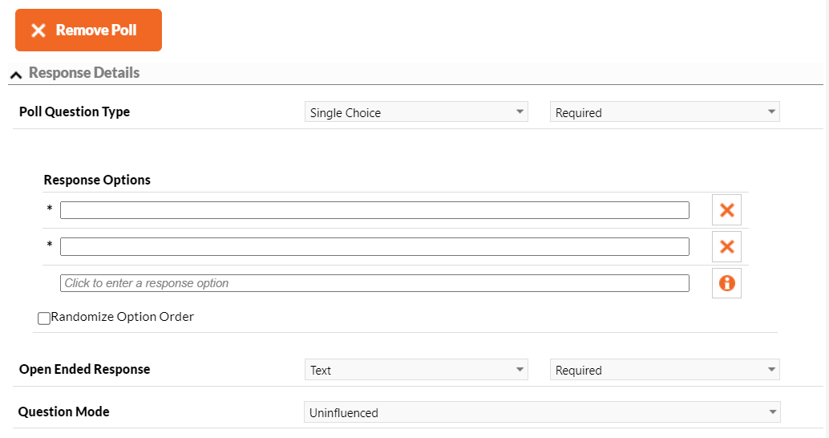The height and width of the screenshot is (438, 829).
Task: Delete the second response option
Action: pos(726,246)
